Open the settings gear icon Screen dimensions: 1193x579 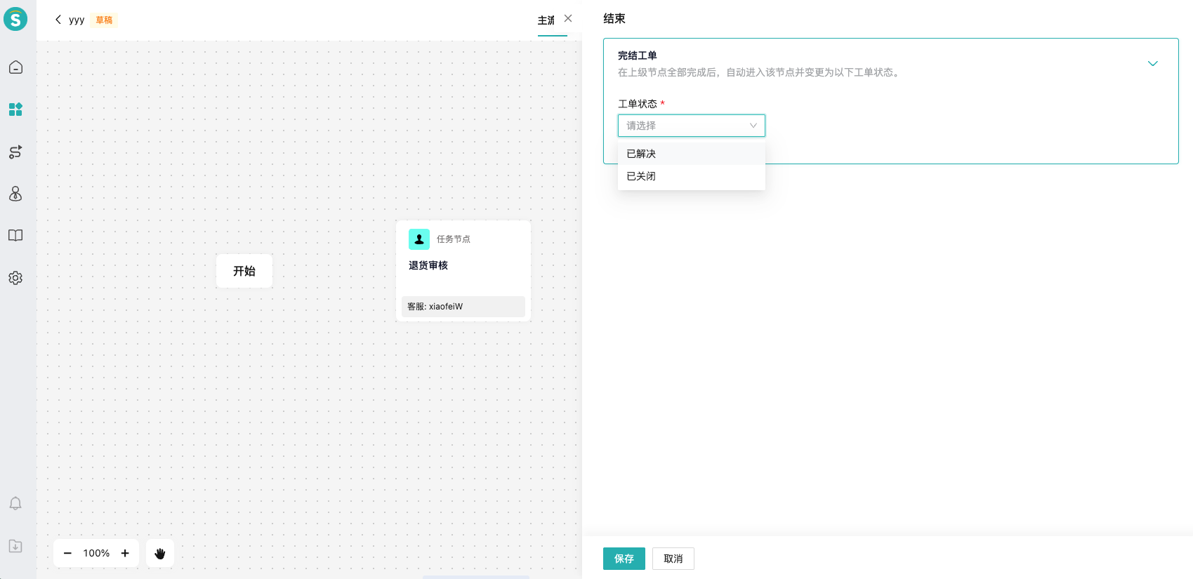(15, 278)
